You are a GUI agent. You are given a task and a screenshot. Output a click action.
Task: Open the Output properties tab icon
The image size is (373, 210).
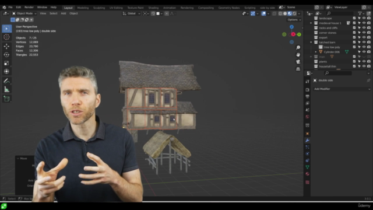(307, 96)
